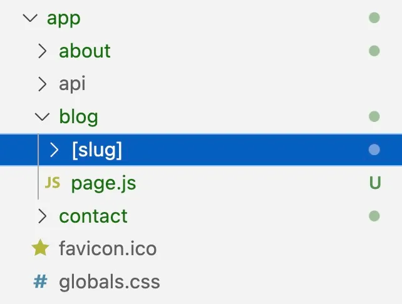Open the favicon.ico file
This screenshot has width=402, height=304.
108,248
